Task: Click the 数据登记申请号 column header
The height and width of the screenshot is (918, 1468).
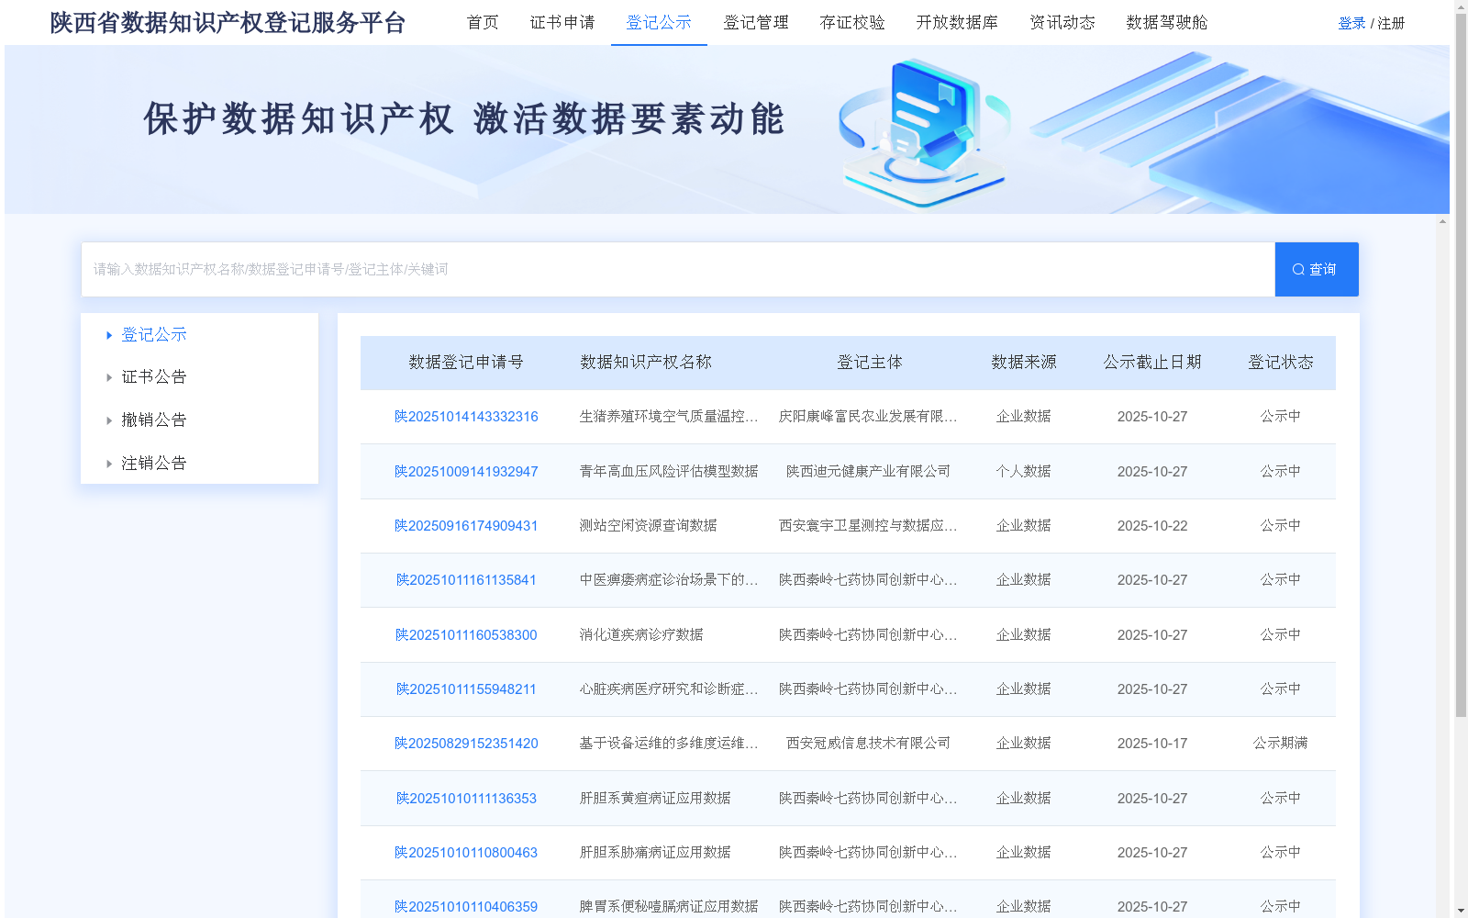Action: [466, 363]
